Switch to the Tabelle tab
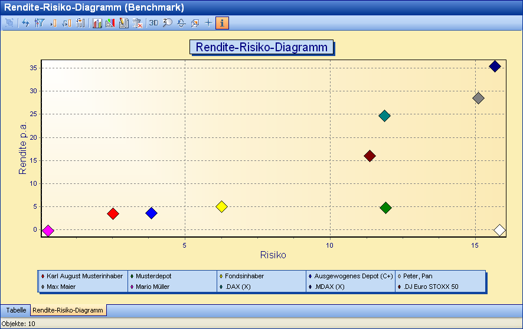The width and height of the screenshot is (523, 329). tap(16, 310)
